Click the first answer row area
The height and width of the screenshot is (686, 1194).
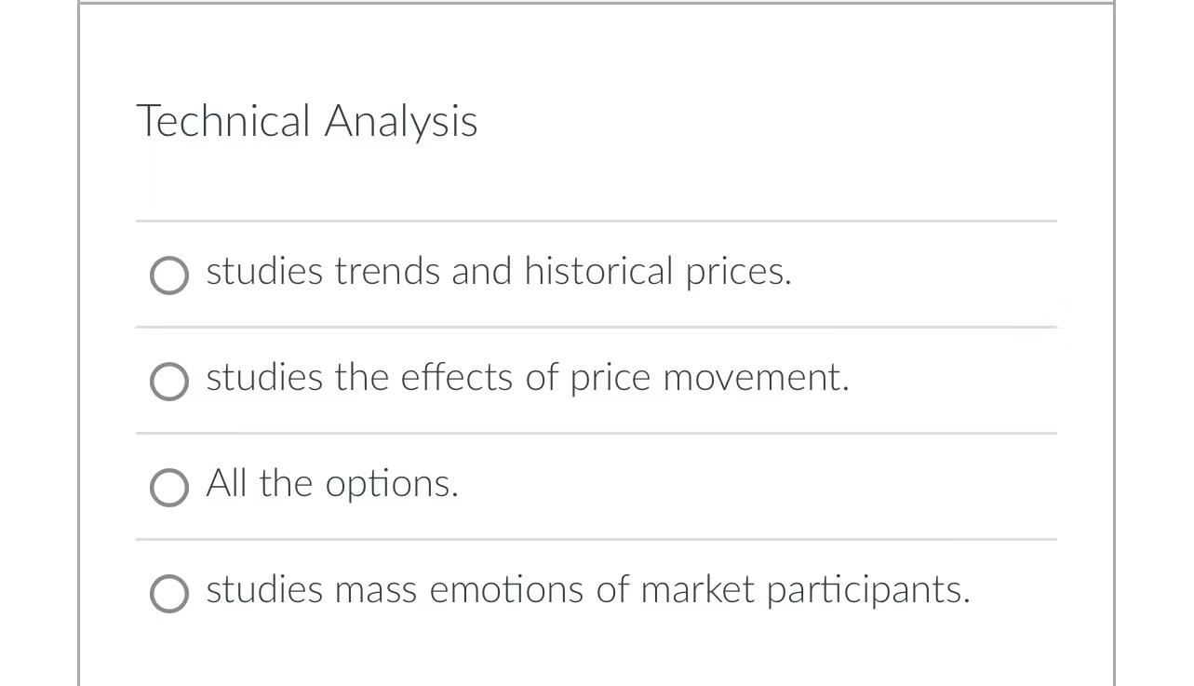tap(596, 273)
